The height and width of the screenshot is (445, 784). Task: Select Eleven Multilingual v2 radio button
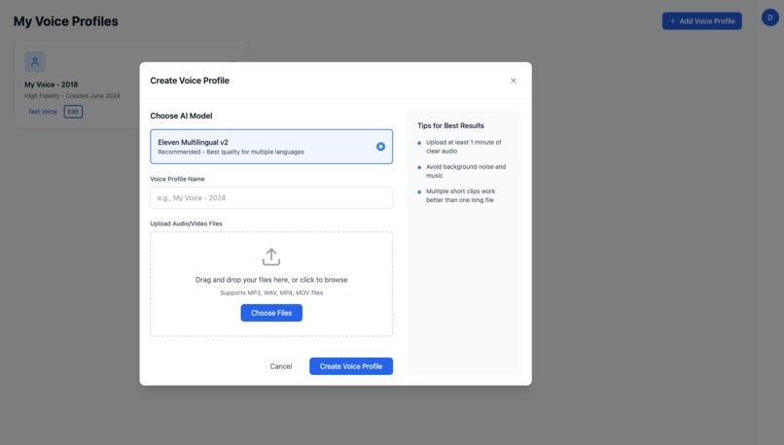pyautogui.click(x=380, y=147)
